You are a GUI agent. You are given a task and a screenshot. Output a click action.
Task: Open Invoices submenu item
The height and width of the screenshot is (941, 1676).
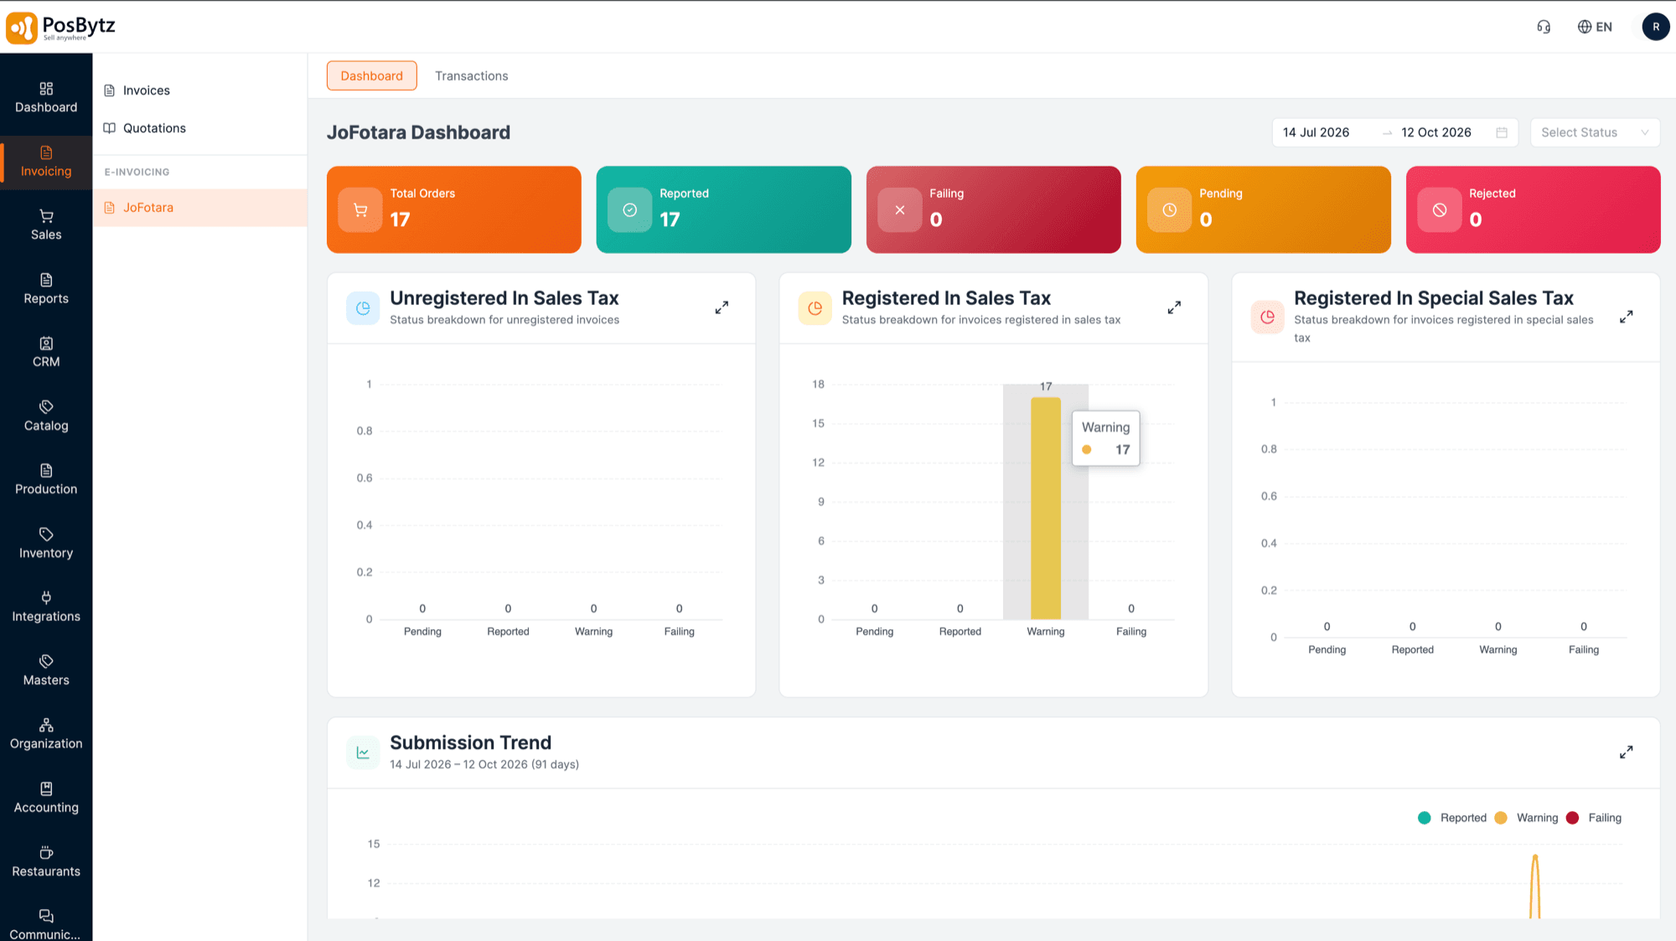pos(199,90)
